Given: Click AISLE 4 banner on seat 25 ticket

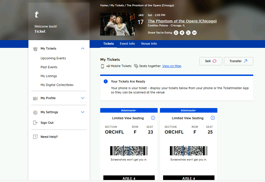Looking at the screenshot, I should pos(189,178).
